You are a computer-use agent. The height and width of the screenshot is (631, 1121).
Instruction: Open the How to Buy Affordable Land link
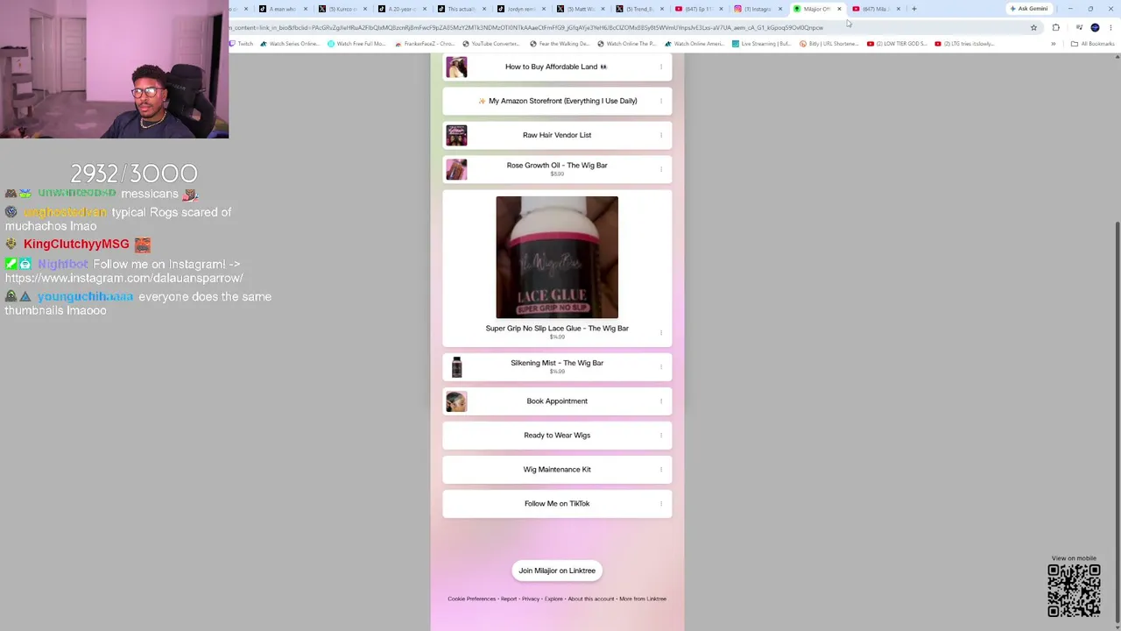click(x=557, y=67)
